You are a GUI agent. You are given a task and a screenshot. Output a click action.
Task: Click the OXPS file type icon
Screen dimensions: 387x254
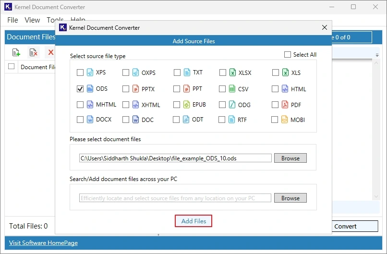tap(135, 73)
